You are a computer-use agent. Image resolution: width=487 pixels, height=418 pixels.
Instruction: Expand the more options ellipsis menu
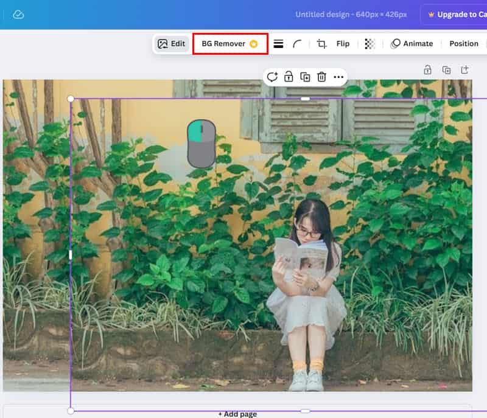338,77
